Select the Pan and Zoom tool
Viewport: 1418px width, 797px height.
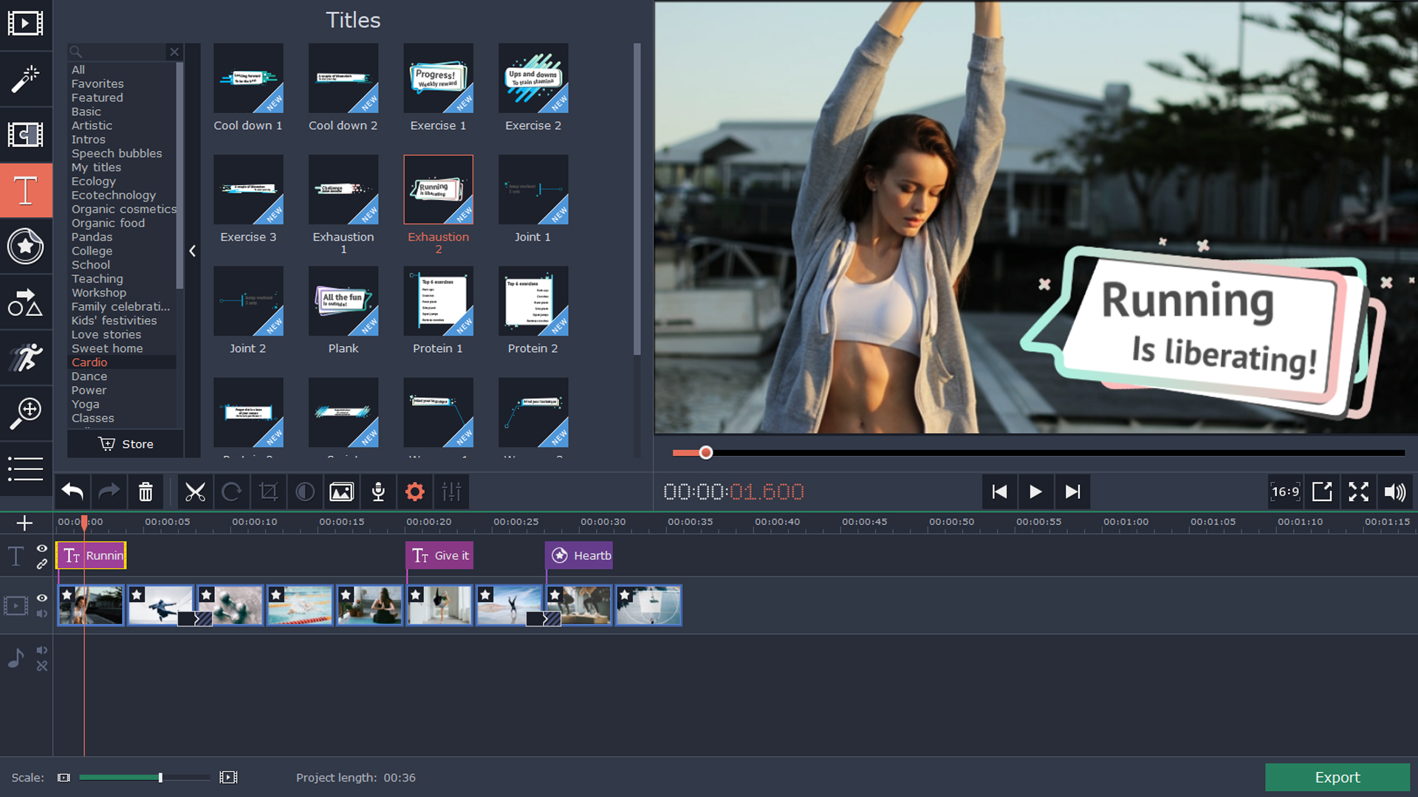coord(26,413)
